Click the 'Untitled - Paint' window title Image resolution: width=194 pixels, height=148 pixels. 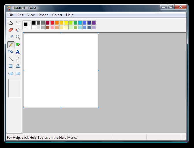24,8
